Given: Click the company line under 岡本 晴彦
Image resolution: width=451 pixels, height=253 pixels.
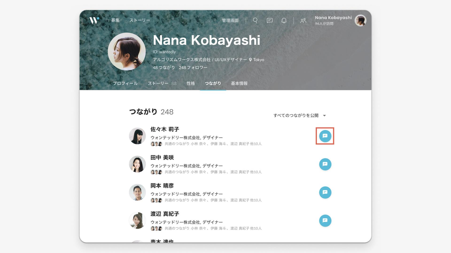Looking at the screenshot, I should (x=187, y=194).
